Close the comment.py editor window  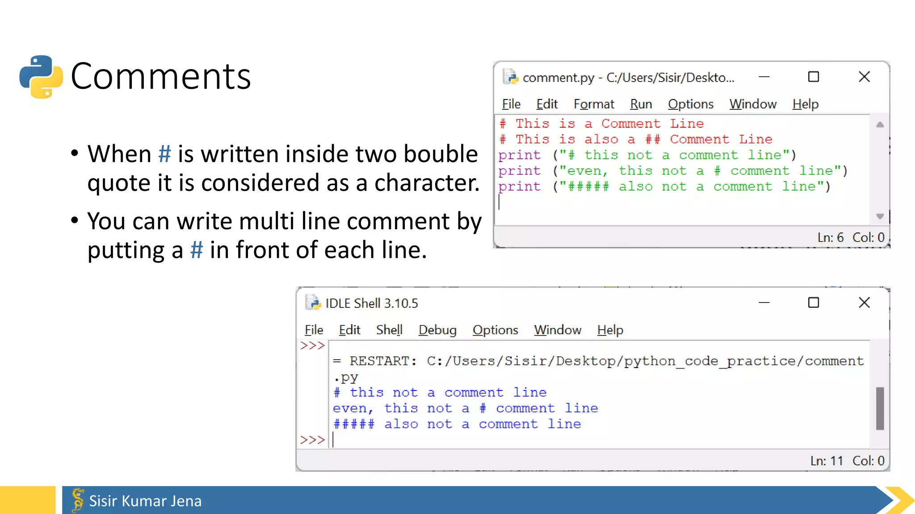point(864,77)
